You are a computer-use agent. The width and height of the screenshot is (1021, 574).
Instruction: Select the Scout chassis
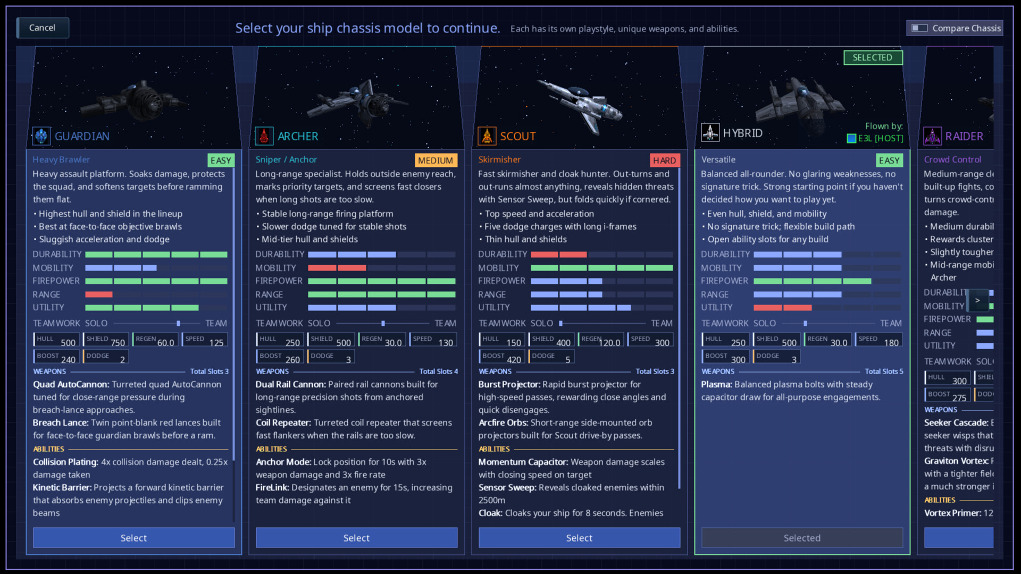click(x=579, y=538)
